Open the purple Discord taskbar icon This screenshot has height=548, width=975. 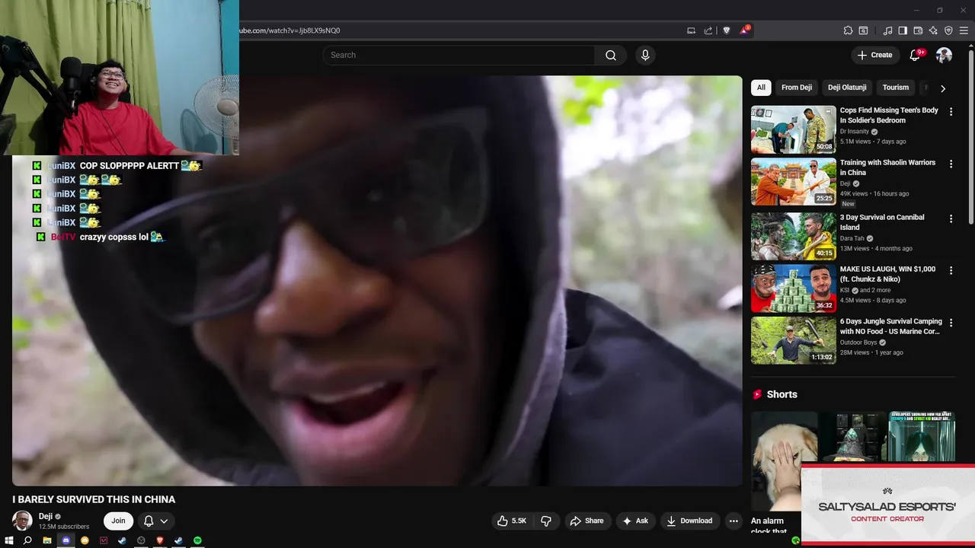66,540
